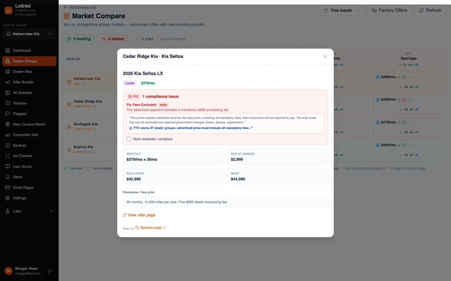The height and width of the screenshot is (281, 451).
Task: Open the Specials page source link
Action: pyautogui.click(x=151, y=228)
